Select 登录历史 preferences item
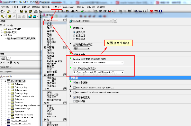Image resolution: width=191 pixels, height=126 pixels. click(52, 42)
